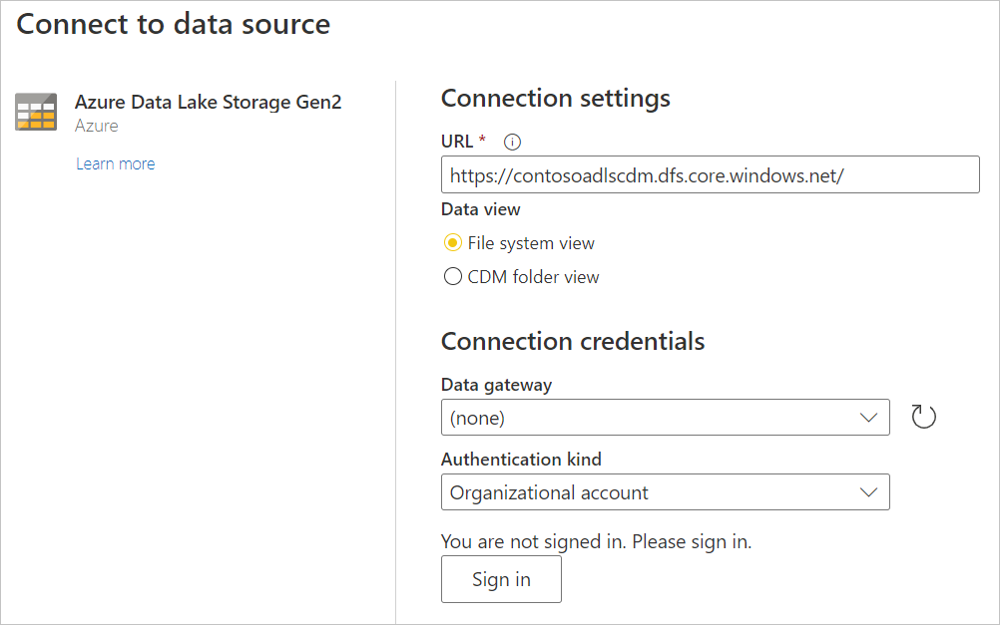Click the Data gateway dropdown chevron
This screenshot has height=625, width=1000.
[x=868, y=417]
